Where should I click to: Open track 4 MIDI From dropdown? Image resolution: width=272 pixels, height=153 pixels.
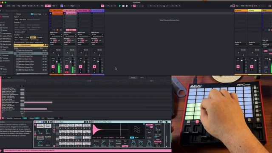pyautogui.click(x=97, y=34)
